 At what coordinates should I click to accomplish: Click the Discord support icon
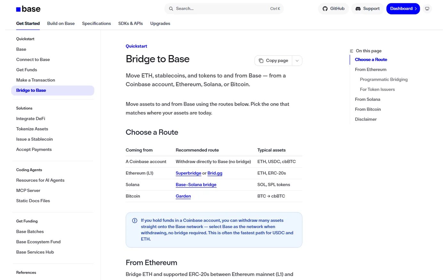point(358,9)
